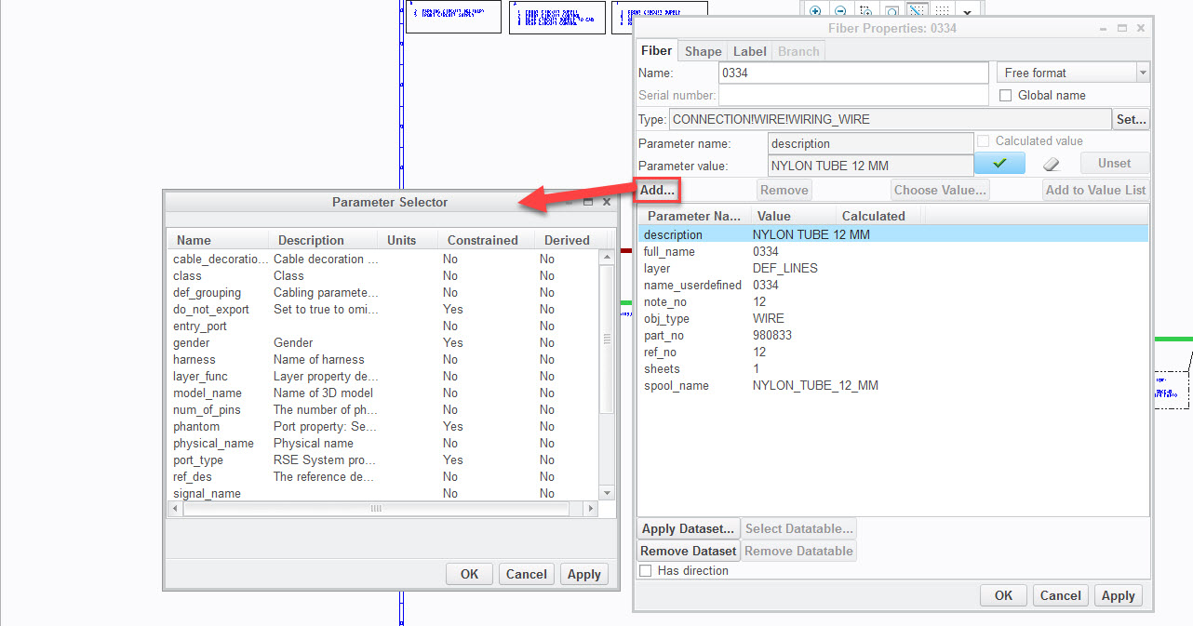Click Add to Value List button
The image size is (1193, 626).
(1095, 190)
